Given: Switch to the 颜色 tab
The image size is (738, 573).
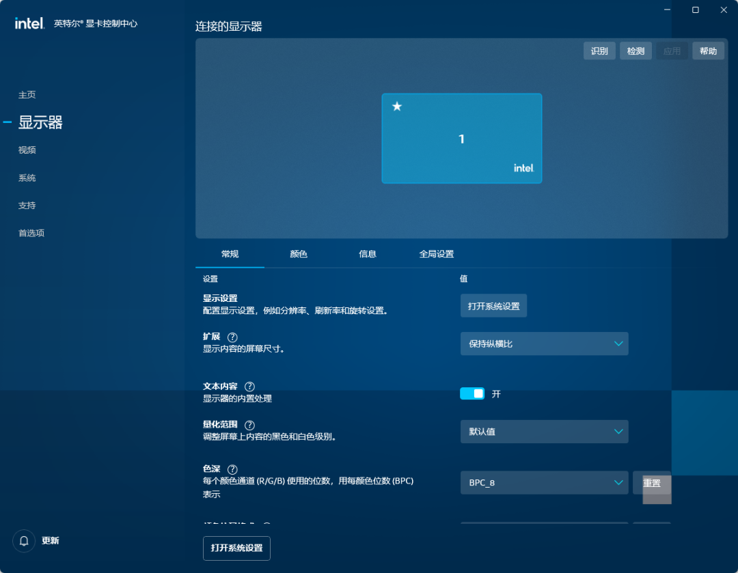Looking at the screenshot, I should tap(298, 253).
